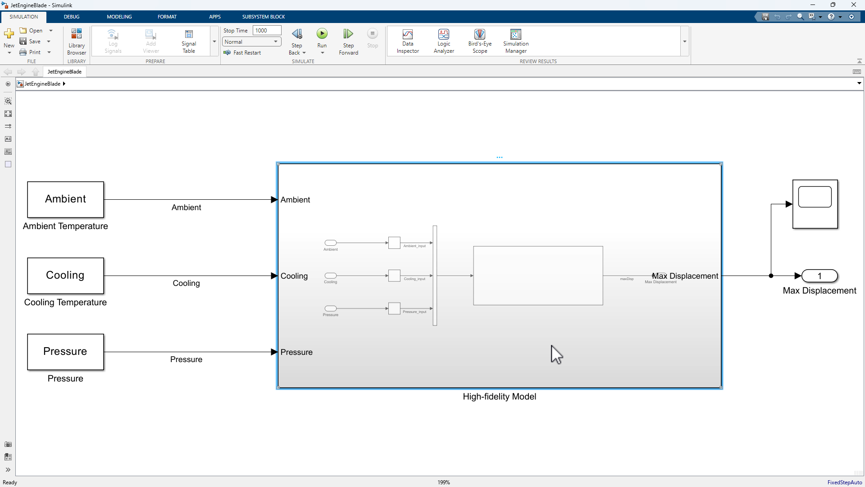The image size is (865, 487).
Task: Select the DEBUG ribbon tab
Action: [71, 17]
